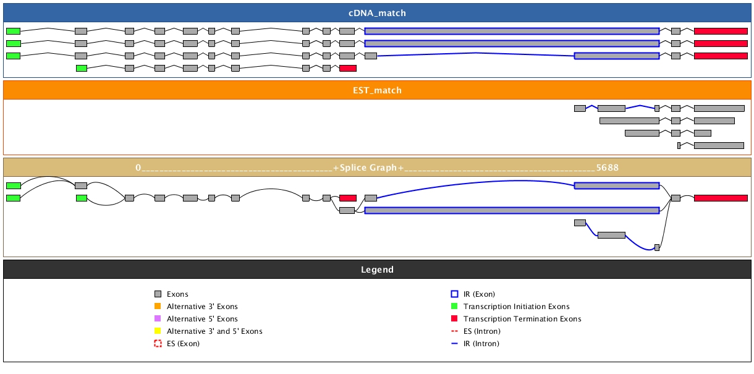Click the yellow Alternative 3' and 5' Exons icon
754x374 pixels.
pos(158,331)
